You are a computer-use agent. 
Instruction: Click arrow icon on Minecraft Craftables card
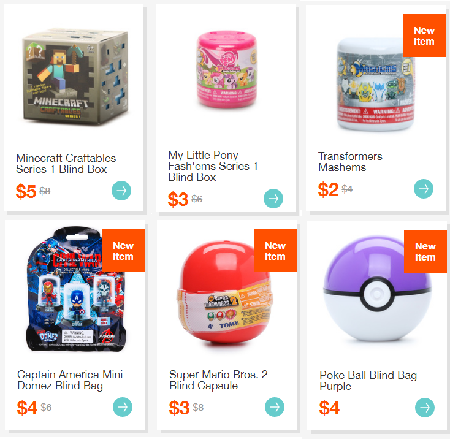pyautogui.click(x=121, y=191)
